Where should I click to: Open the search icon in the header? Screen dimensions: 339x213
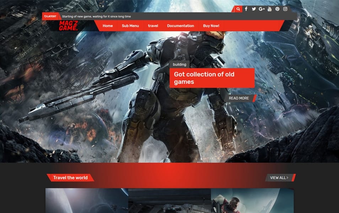(x=238, y=9)
